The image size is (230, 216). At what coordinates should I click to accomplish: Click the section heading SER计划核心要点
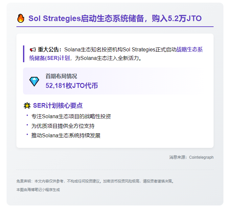(x=58, y=106)
